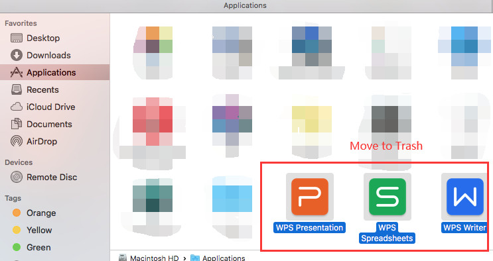This screenshot has height=261, width=493.
Task: Select the WPS Presentation app icon
Action: [x=310, y=197]
